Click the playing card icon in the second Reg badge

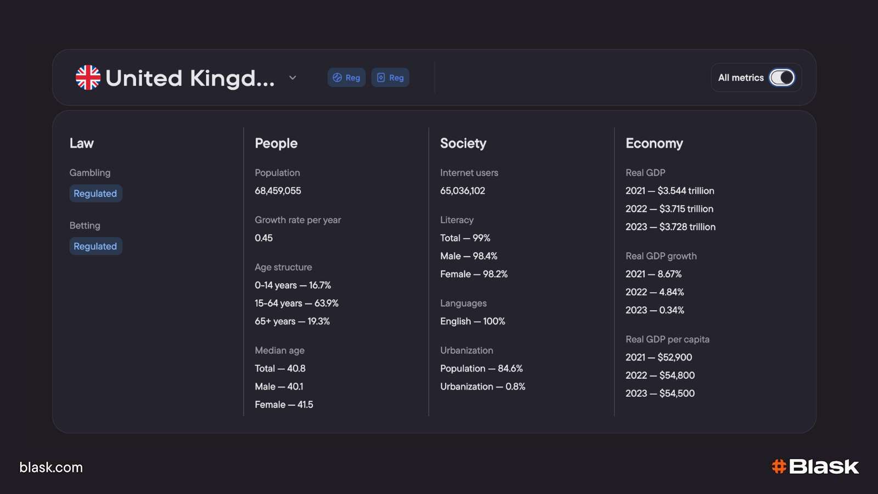pyautogui.click(x=381, y=77)
